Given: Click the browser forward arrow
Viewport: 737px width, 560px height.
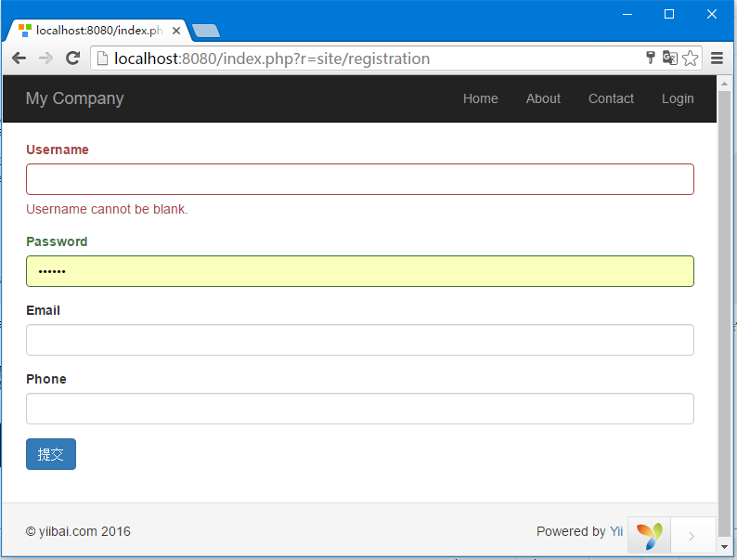Looking at the screenshot, I should click(45, 59).
